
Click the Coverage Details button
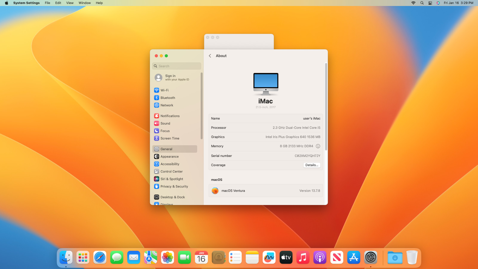click(312, 165)
